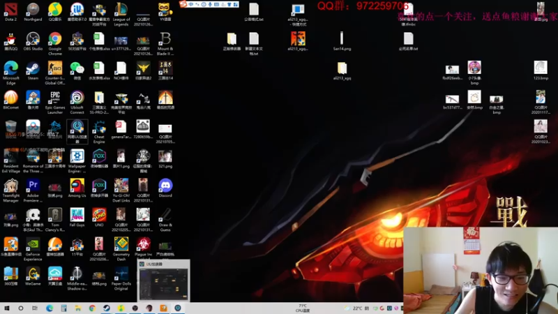The height and width of the screenshot is (314, 558).
Task: Open the Teamfight Manager shortcut
Action: click(x=10, y=190)
